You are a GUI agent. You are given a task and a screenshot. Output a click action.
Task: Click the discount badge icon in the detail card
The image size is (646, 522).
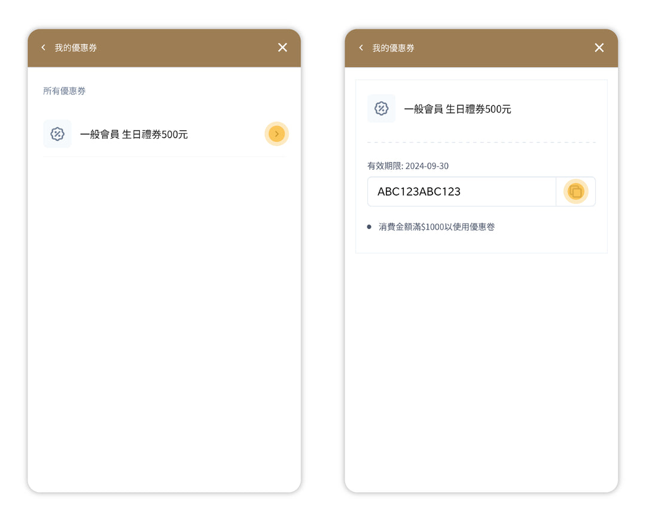382,109
